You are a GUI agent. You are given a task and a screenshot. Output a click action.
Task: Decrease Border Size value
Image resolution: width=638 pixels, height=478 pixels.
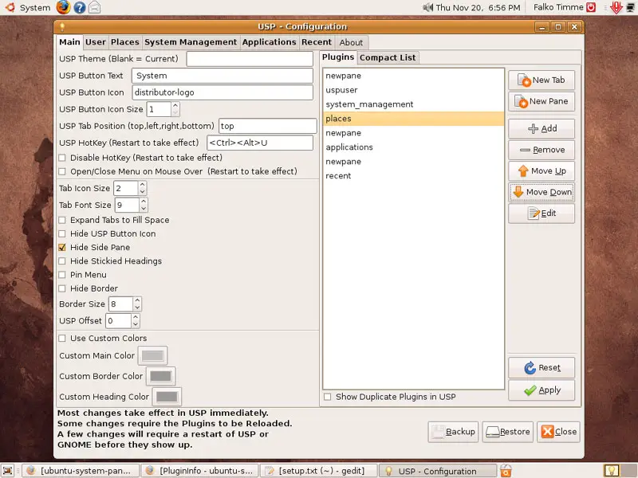point(137,308)
